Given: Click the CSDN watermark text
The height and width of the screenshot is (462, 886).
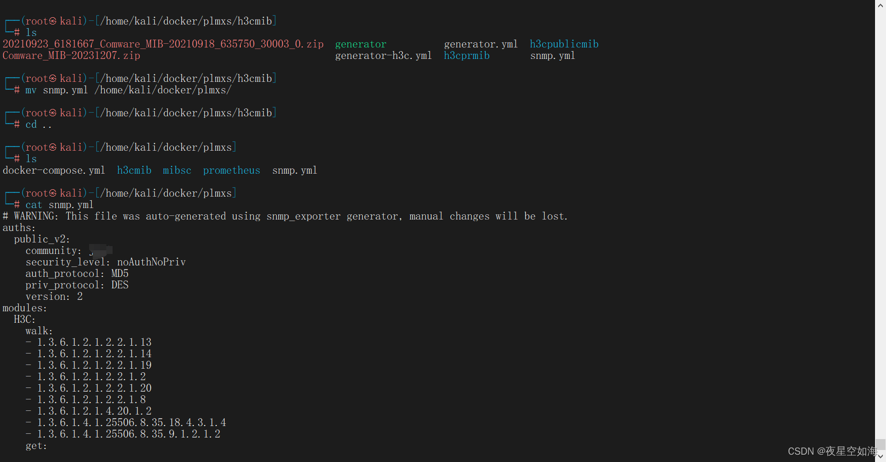Looking at the screenshot, I should (x=832, y=451).
